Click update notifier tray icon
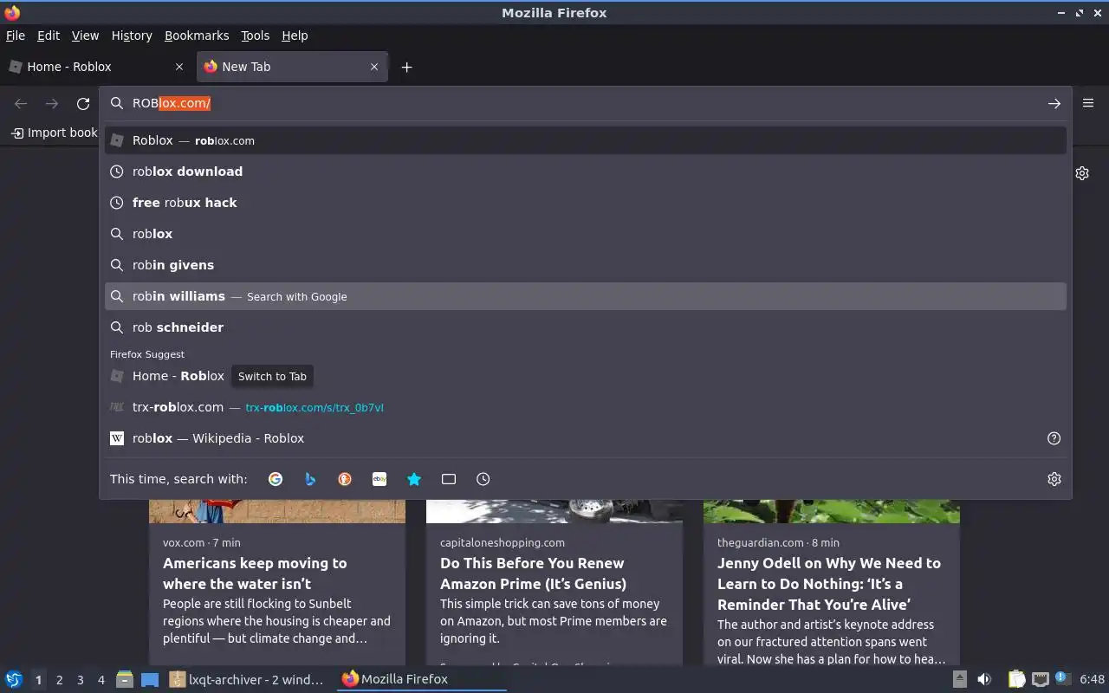Screen dimensions: 1109x693 pos(1063,678)
